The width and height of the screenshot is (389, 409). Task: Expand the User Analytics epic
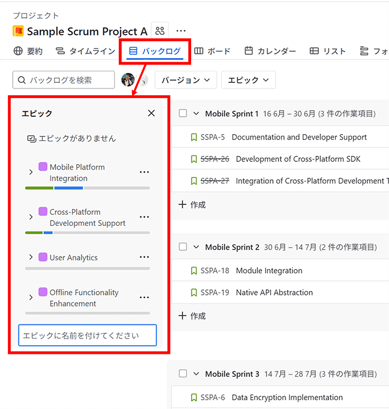(x=31, y=257)
